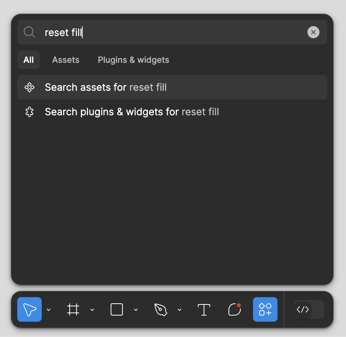Open Move tool options chevron
346x337 pixels.
49,309
